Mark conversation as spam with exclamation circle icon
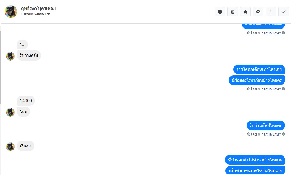This screenshot has width=291, height=175. pyautogui.click(x=220, y=12)
